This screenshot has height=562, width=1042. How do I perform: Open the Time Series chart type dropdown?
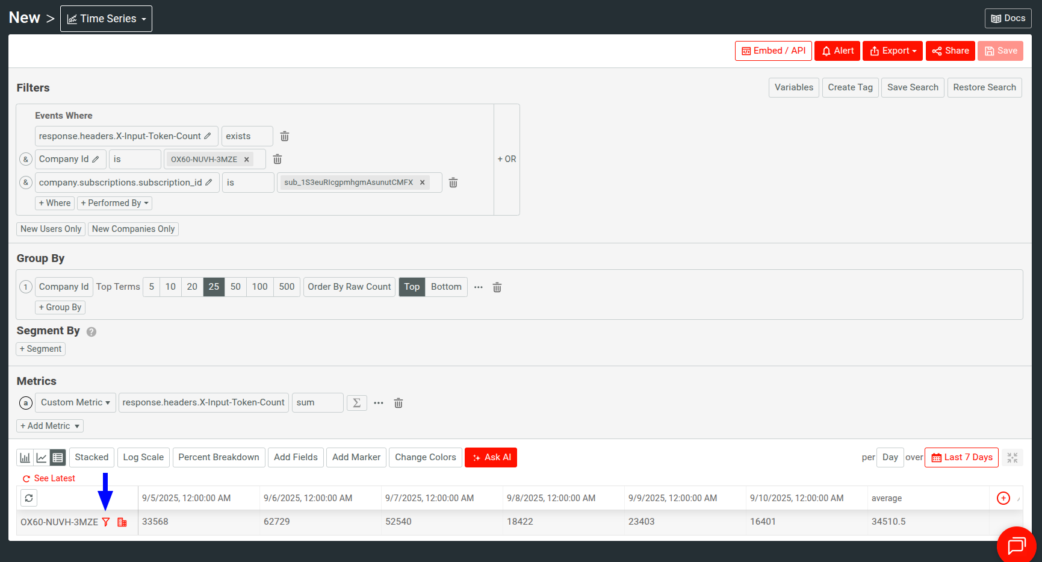(106, 18)
